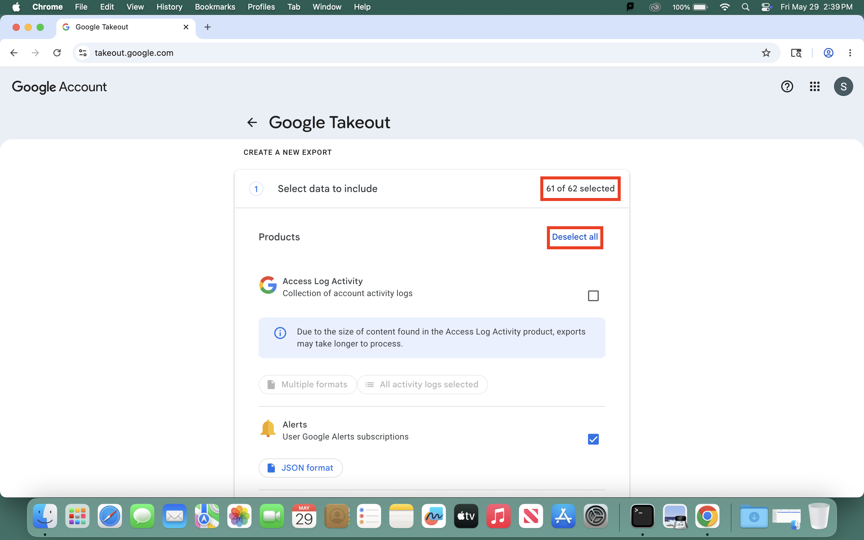The height and width of the screenshot is (540, 864).
Task: Reload the Takeout page
Action: pyautogui.click(x=57, y=53)
